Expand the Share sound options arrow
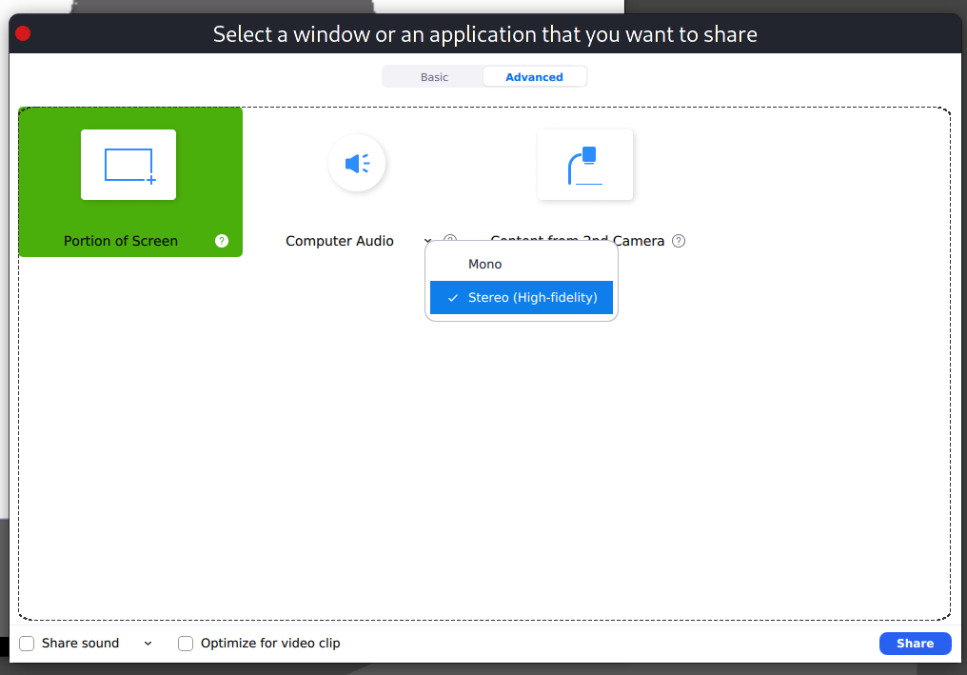 pyautogui.click(x=148, y=644)
